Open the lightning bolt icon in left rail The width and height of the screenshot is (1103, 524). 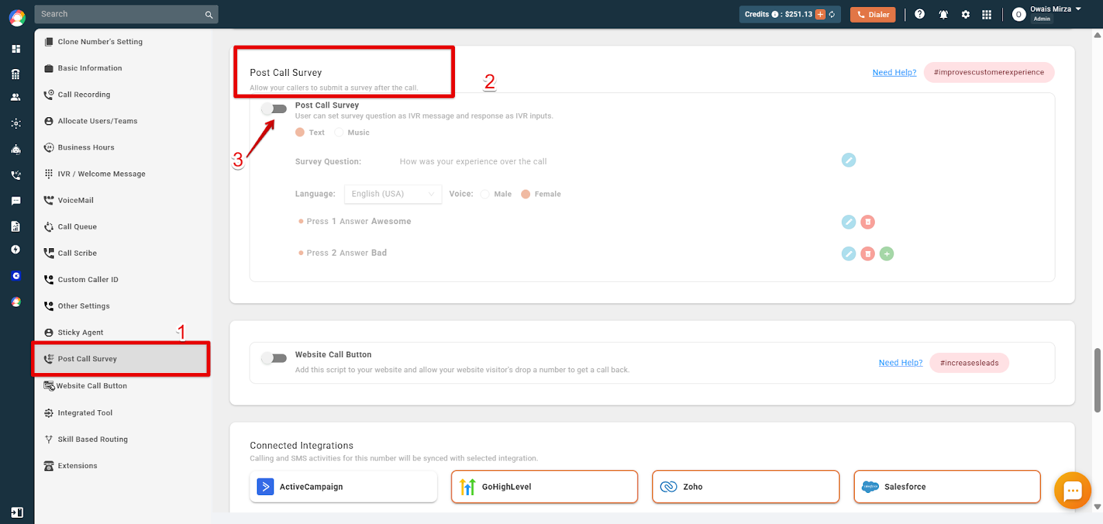coord(16,250)
